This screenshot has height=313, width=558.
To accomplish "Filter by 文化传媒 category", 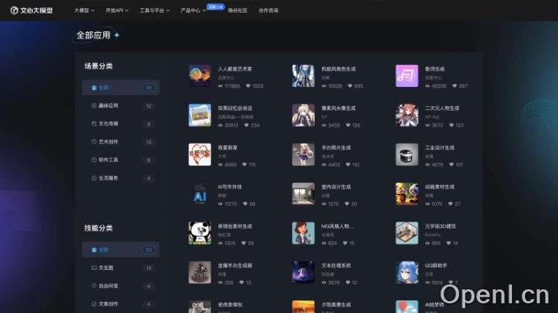I will click(121, 123).
